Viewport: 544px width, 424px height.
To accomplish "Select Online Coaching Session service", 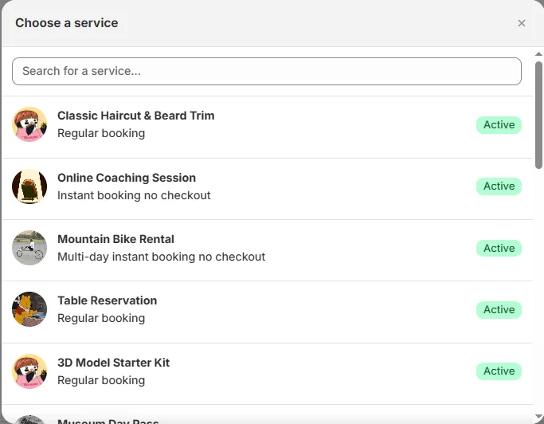I will (267, 189).
